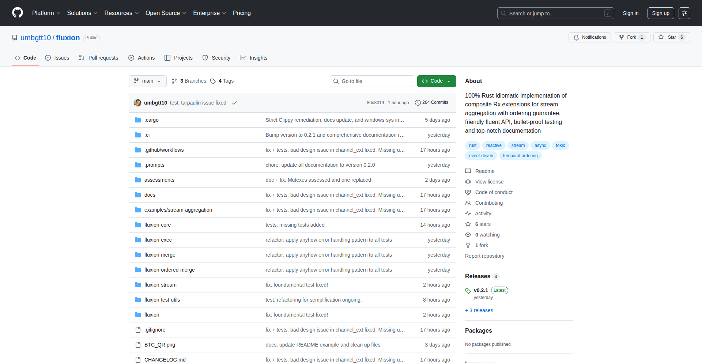Fork the fluxion repository

(x=632, y=37)
